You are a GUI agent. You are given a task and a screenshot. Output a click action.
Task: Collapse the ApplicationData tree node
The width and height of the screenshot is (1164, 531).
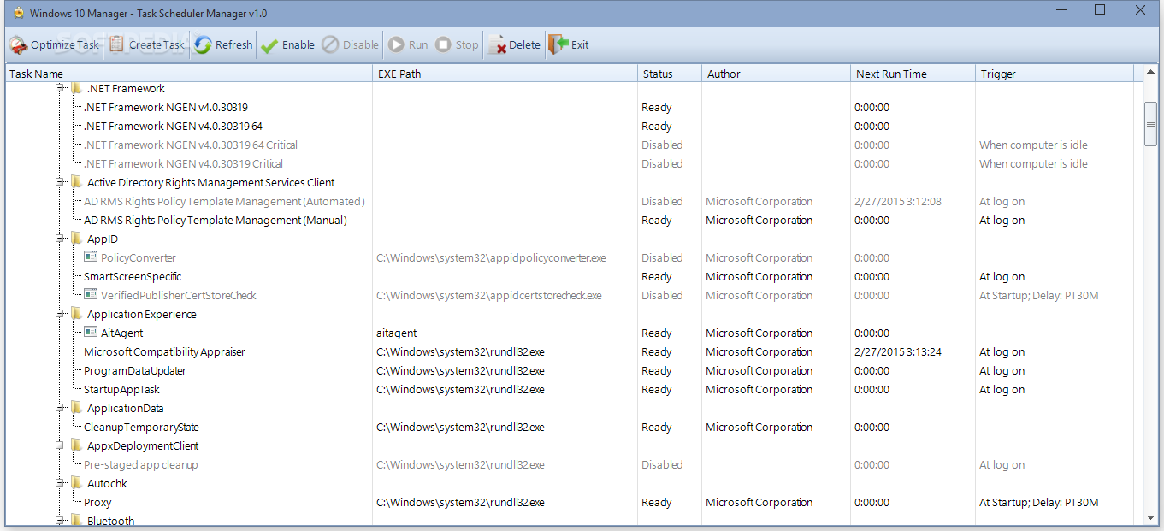click(x=60, y=408)
